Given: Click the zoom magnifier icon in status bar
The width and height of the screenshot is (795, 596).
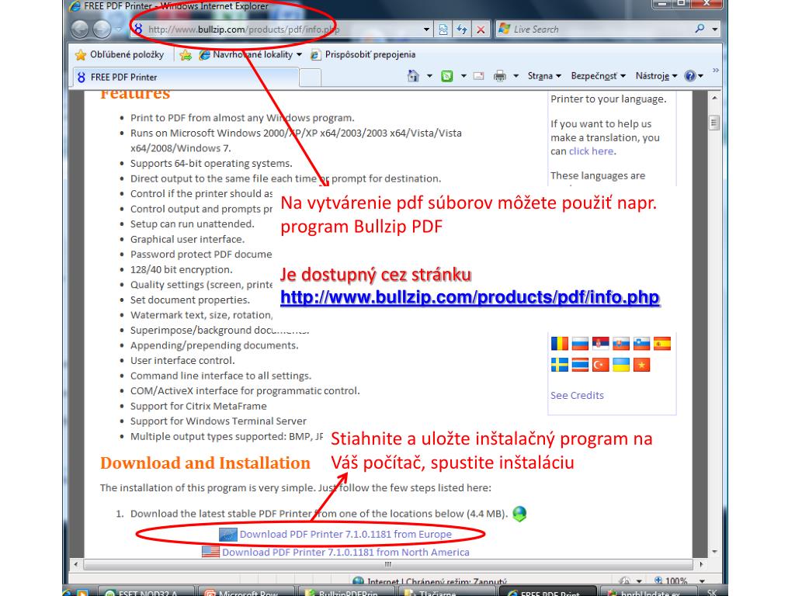Looking at the screenshot, I should click(658, 580).
